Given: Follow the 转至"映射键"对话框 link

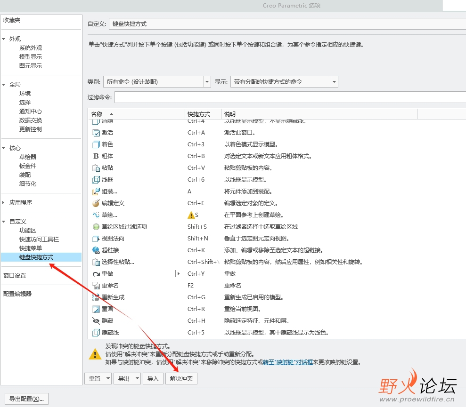Looking at the screenshot, I should tap(288, 362).
